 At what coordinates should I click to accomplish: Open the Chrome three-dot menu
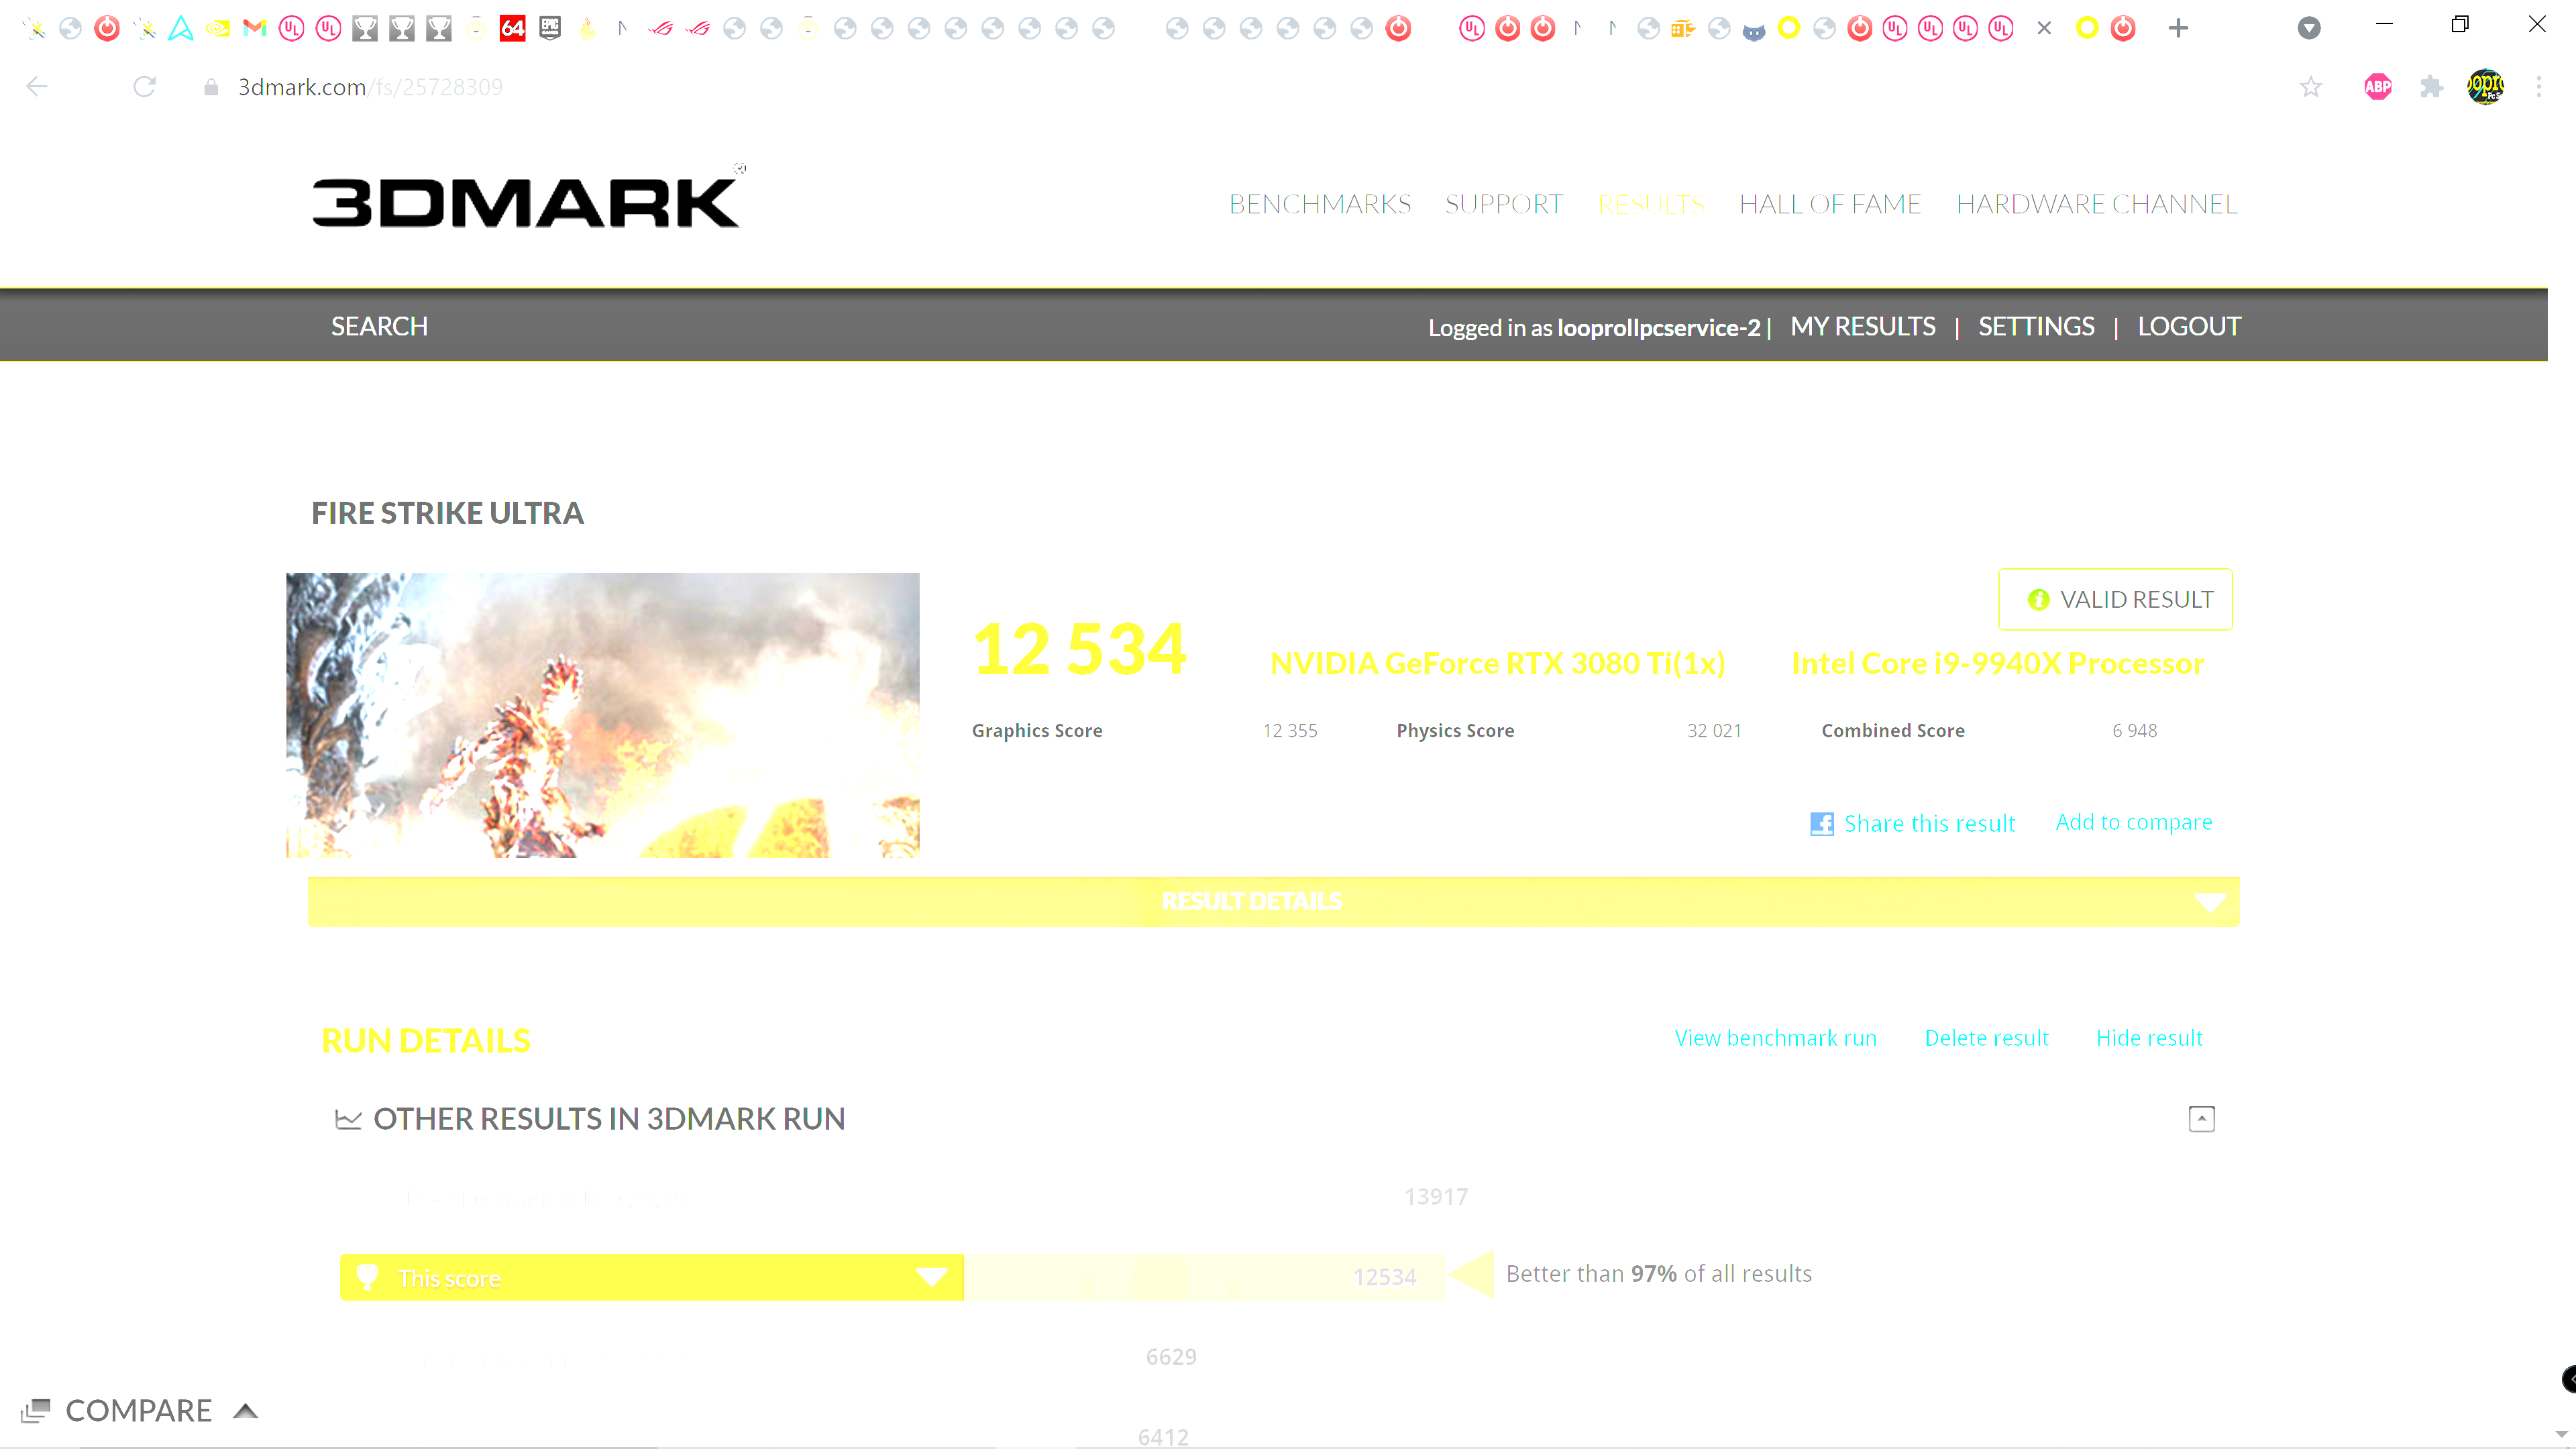(x=2539, y=87)
